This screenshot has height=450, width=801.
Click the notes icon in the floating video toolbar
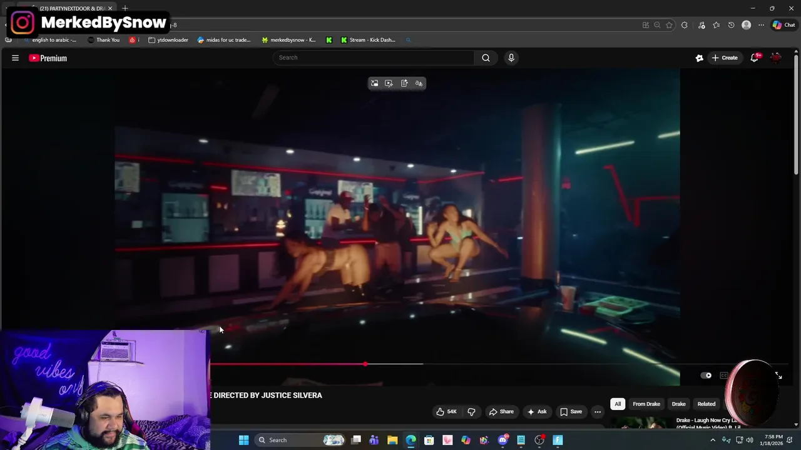404,83
